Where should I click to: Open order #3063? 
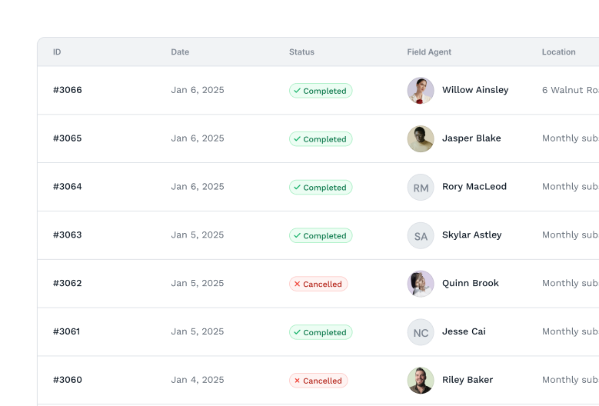(x=68, y=235)
